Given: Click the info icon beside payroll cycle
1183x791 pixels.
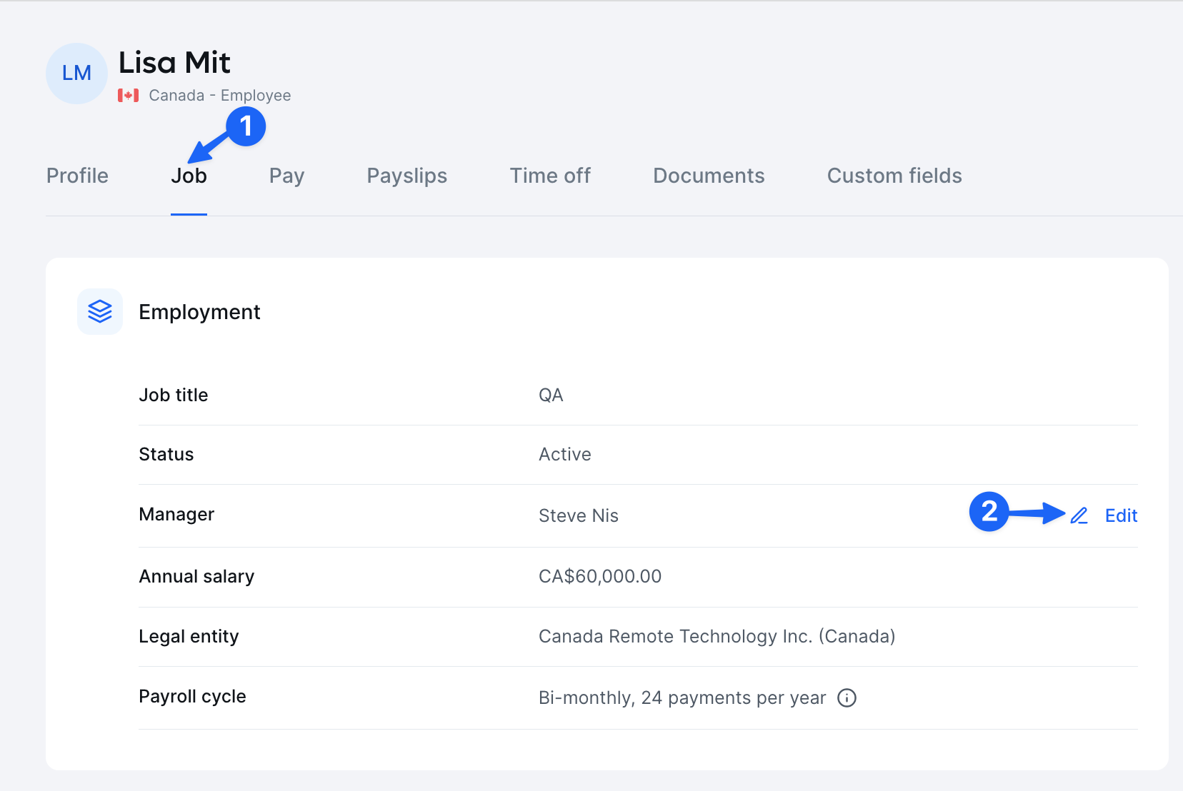Looking at the screenshot, I should (x=847, y=698).
